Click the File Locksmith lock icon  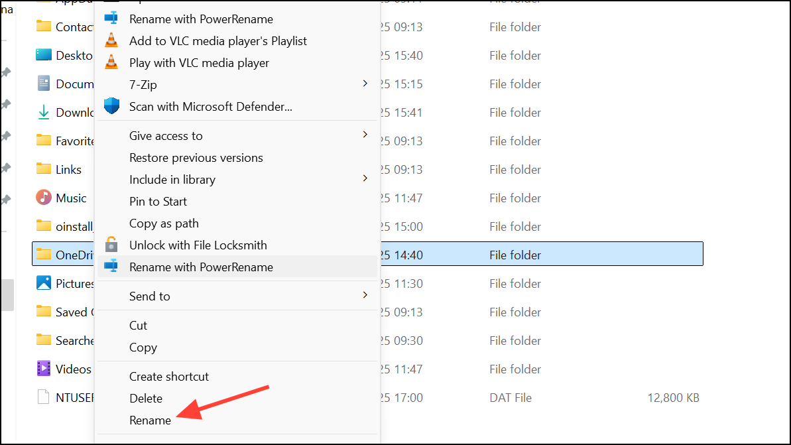[x=111, y=245]
